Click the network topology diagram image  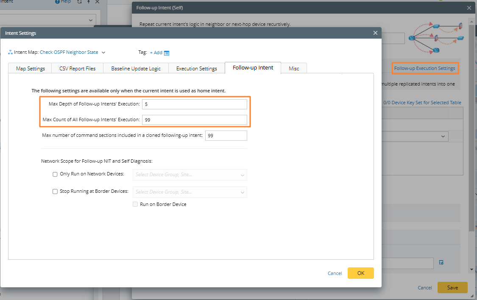pyautogui.click(x=436, y=38)
